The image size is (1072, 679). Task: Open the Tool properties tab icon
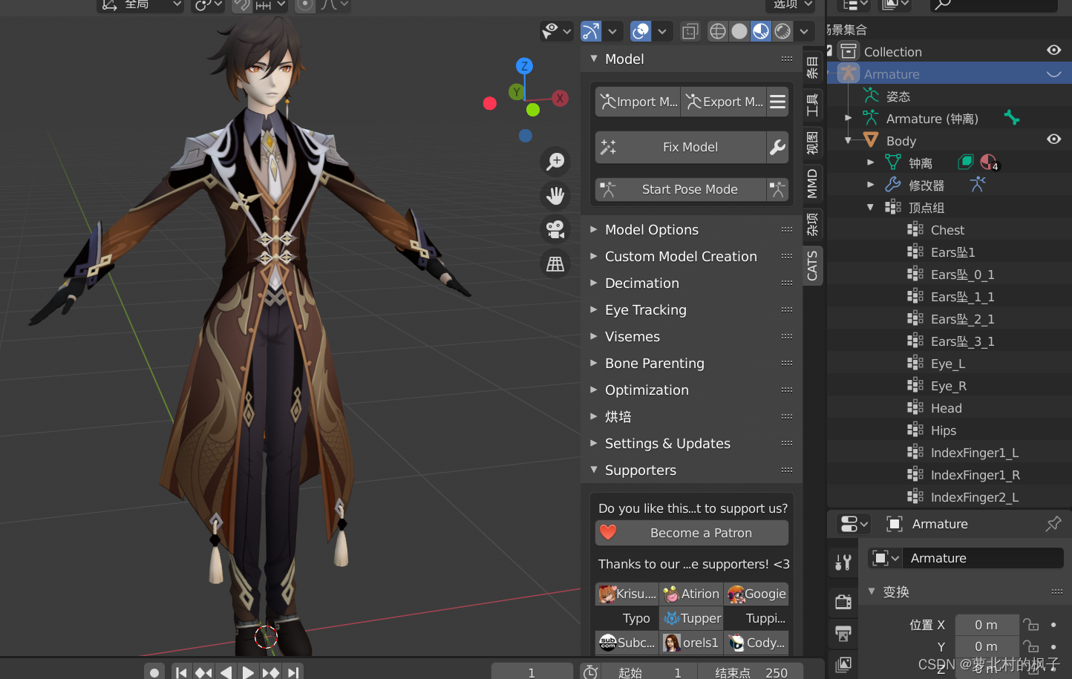(x=843, y=562)
